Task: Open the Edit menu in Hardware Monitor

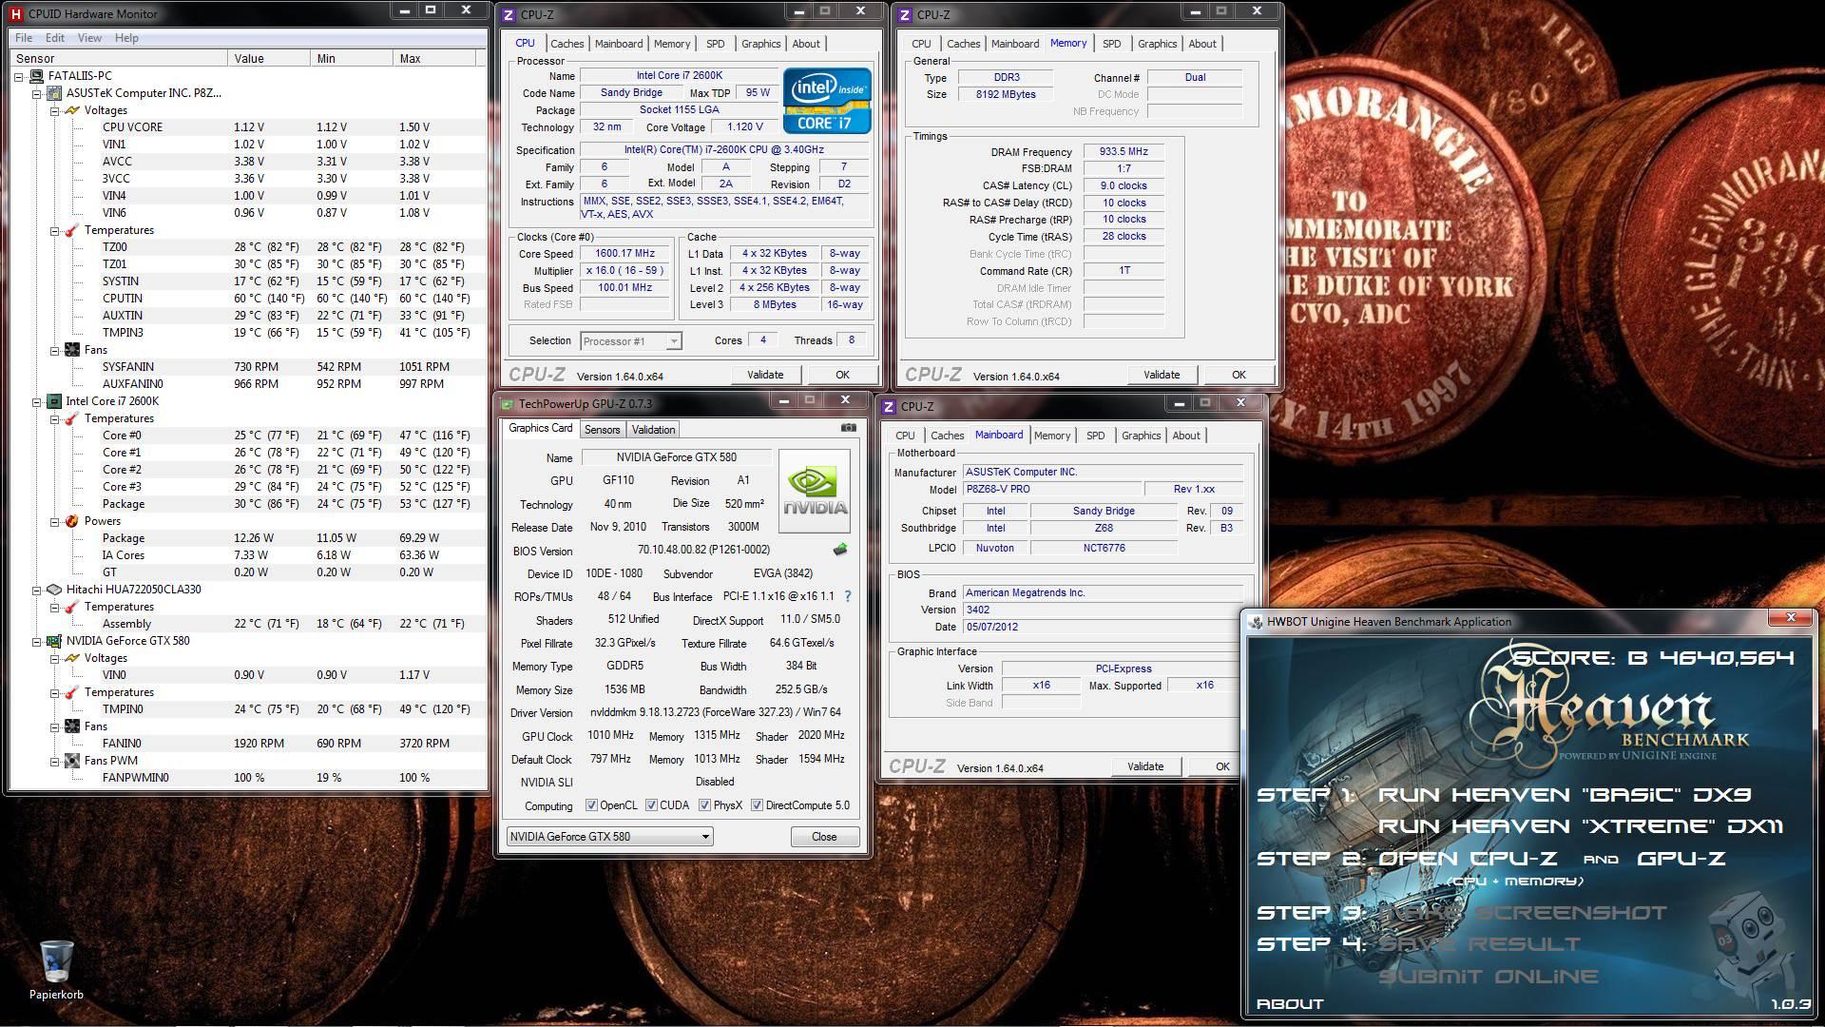Action: (x=55, y=38)
